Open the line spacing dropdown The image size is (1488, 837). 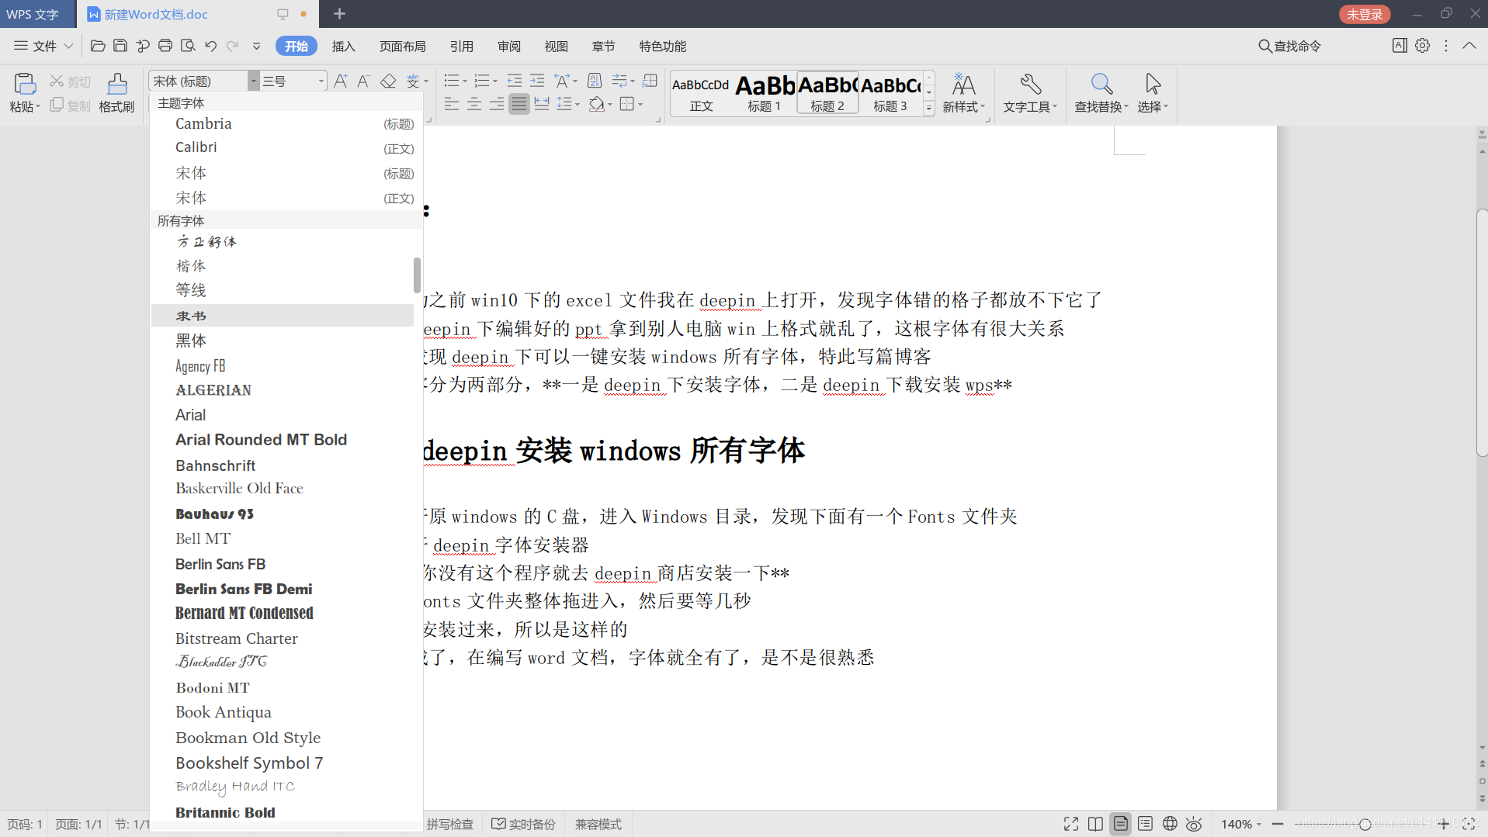(578, 104)
